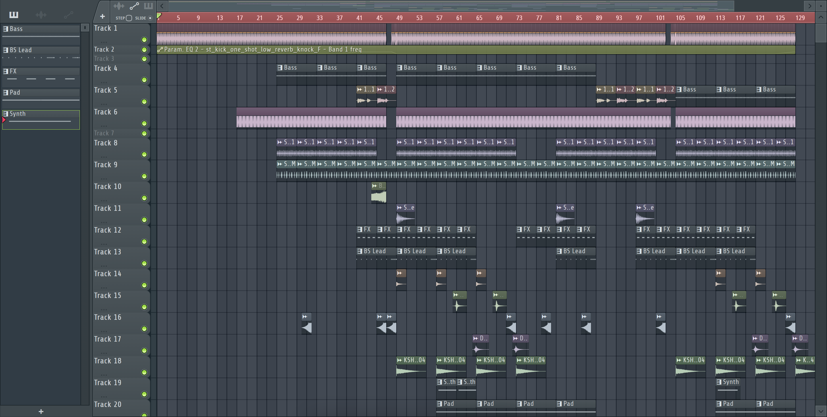827x417 pixels.
Task: Mute Track 1 with its green LED
Action: [x=144, y=40]
